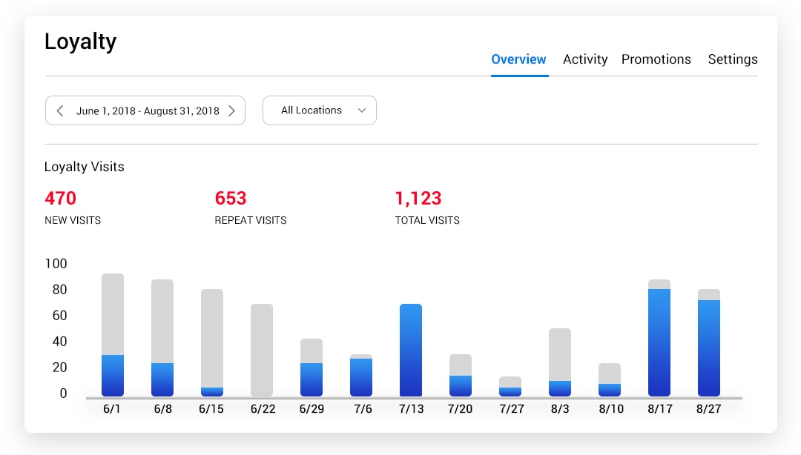Click the 7/13 axis date label
Image resolution: width=801 pixels, height=455 pixels.
pyautogui.click(x=411, y=409)
